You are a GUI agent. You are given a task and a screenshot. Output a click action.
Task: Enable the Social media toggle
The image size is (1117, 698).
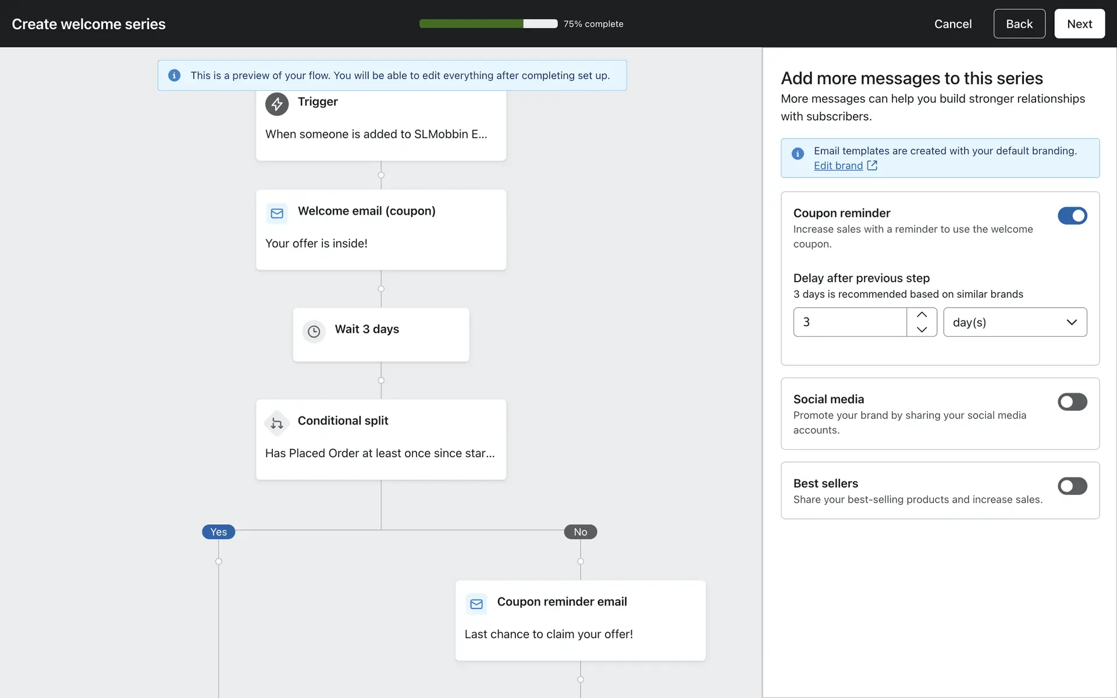pos(1072,402)
